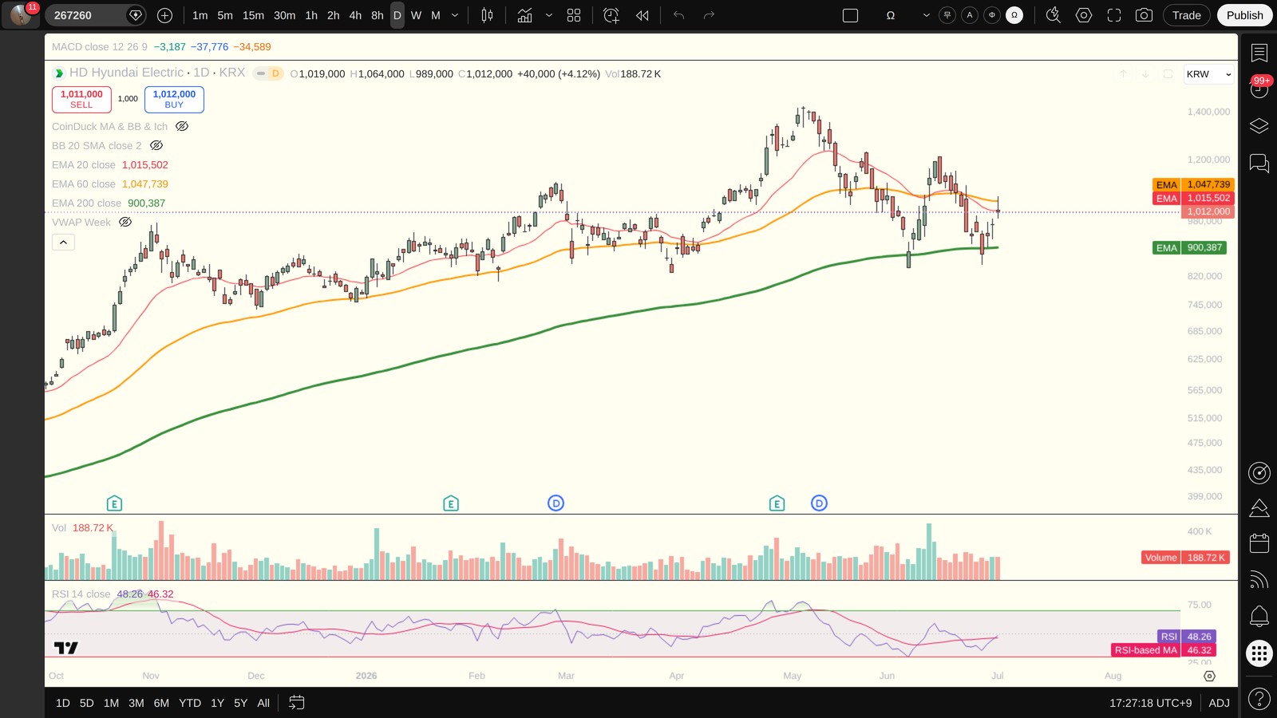1277x718 pixels.
Task: Click the Trade button
Action: tap(1187, 15)
